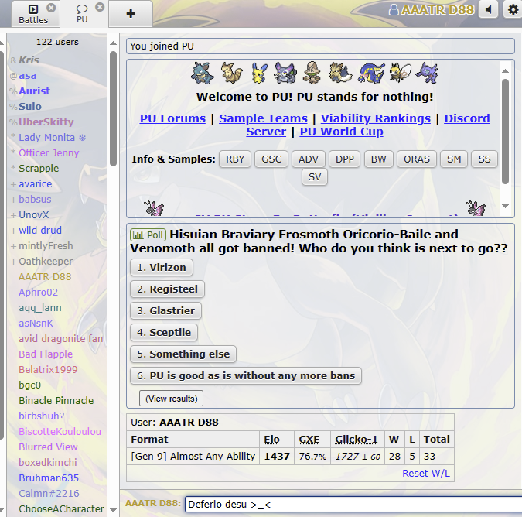522x517 pixels.
Task: Click the welcome box scroll down arrow
Action: (505, 206)
